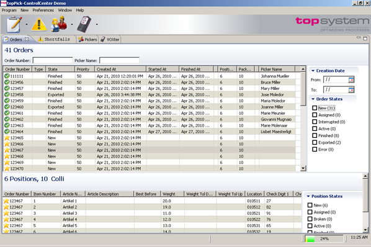Image resolution: width=371 pixels, height=247 pixels.
Task: Open the New menu
Action: (x=24, y=10)
